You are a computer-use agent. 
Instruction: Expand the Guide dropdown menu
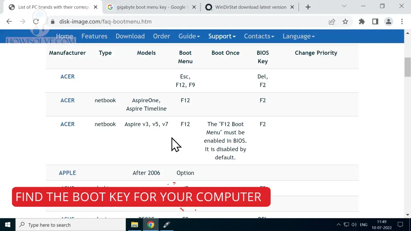pyautogui.click(x=189, y=36)
